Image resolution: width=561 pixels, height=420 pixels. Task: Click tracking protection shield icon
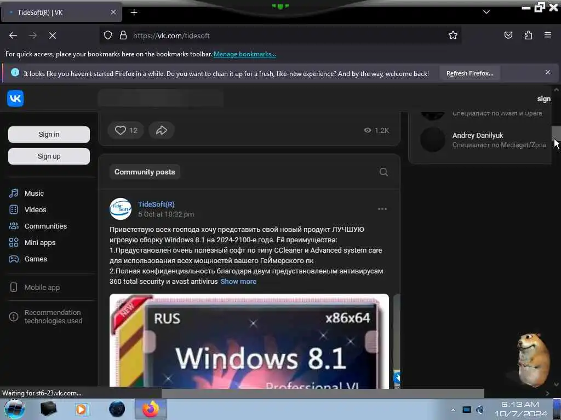click(108, 36)
